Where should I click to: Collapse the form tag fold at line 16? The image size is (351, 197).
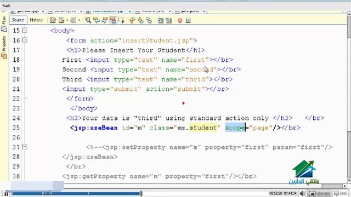click(25, 40)
